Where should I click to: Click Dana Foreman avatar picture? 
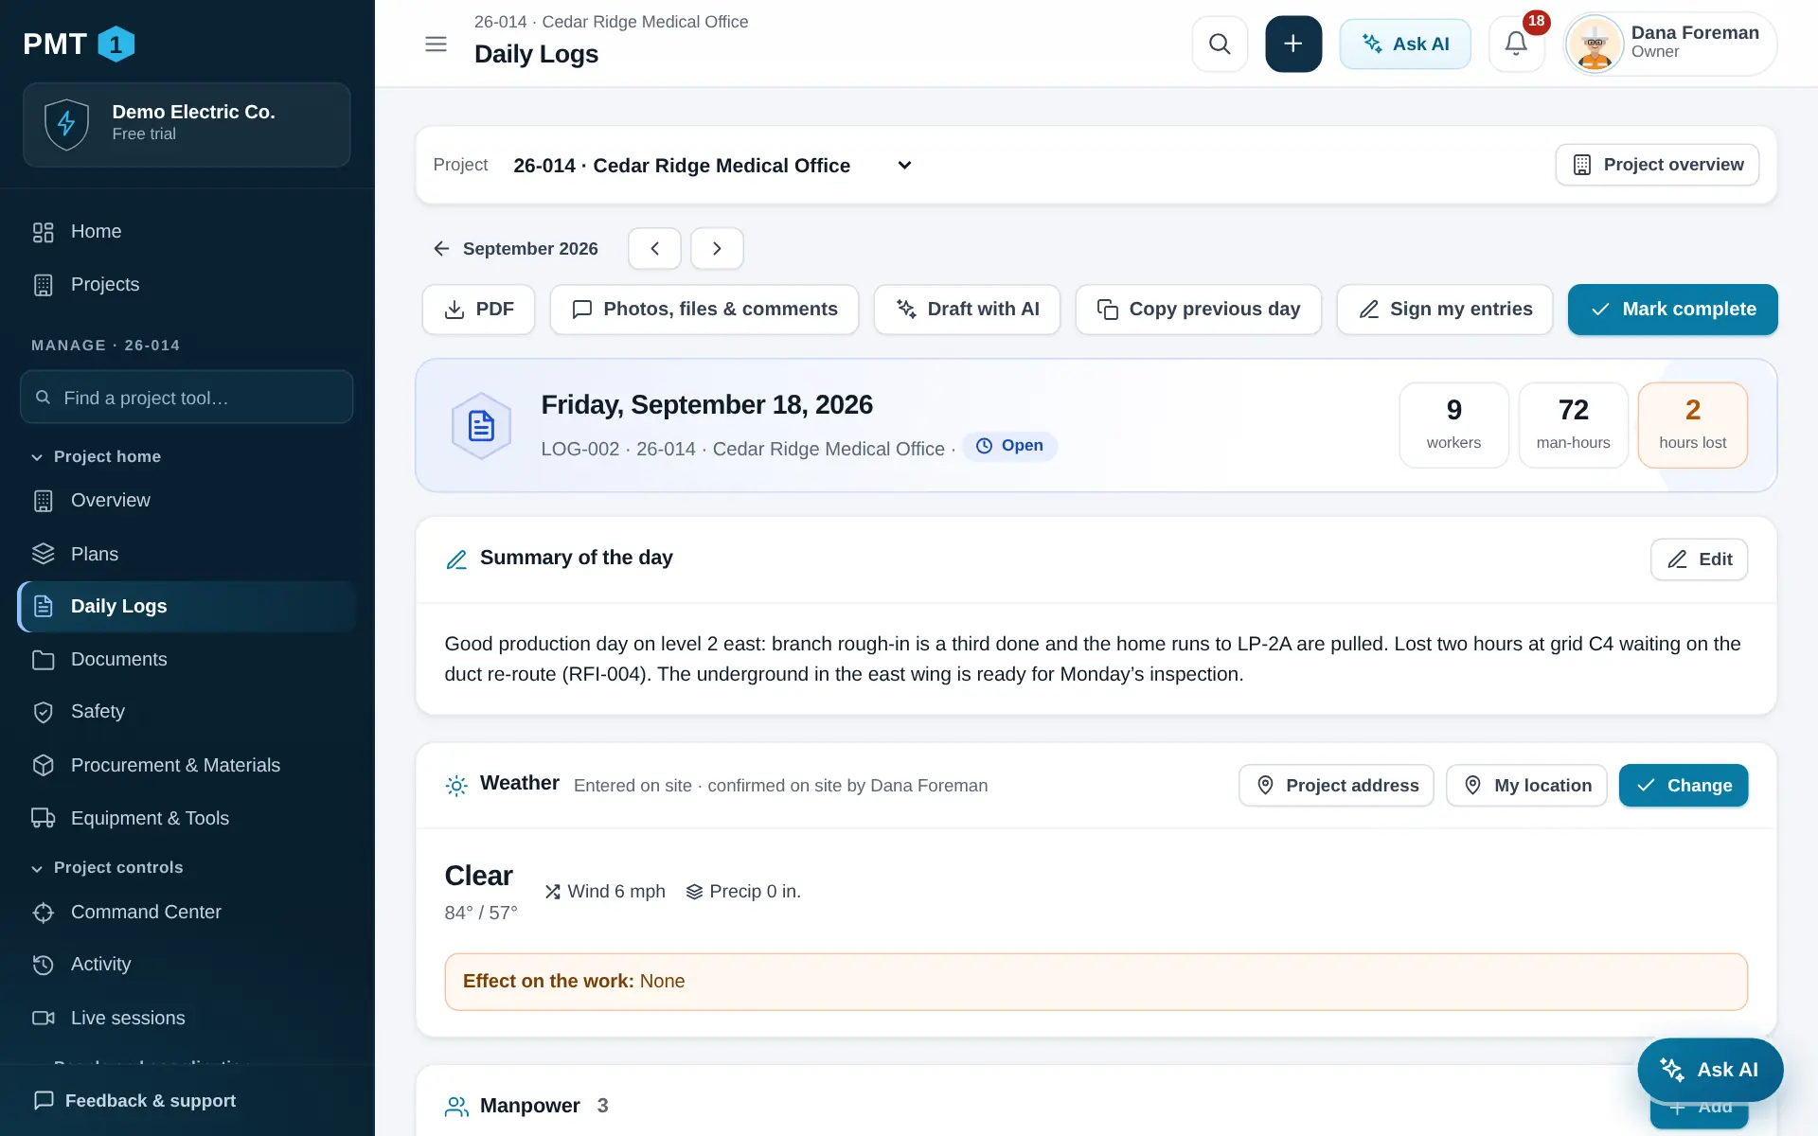[1595, 44]
